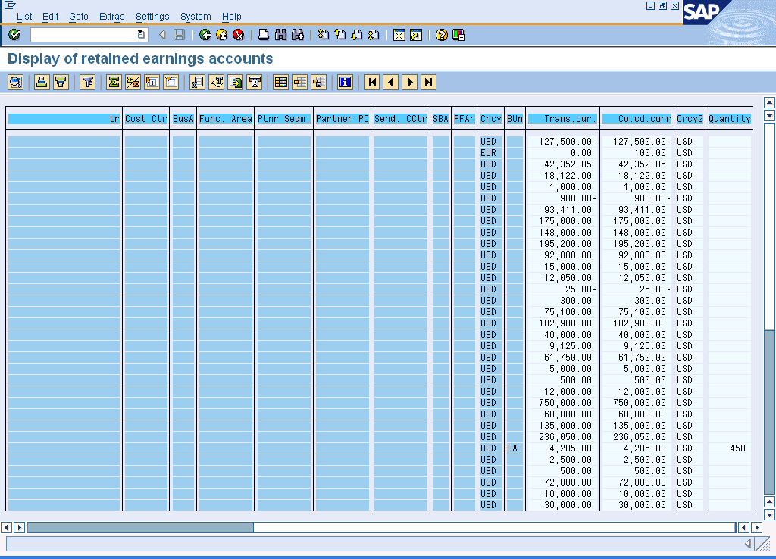
Task: Sort the list in ascending order
Action: click(42, 82)
